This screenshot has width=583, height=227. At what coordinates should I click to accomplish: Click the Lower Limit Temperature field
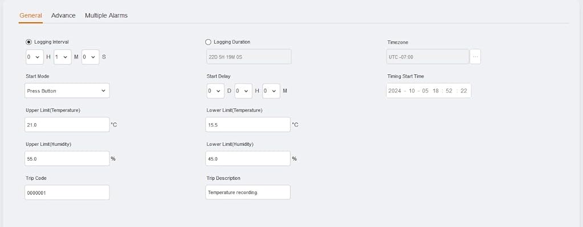point(248,124)
